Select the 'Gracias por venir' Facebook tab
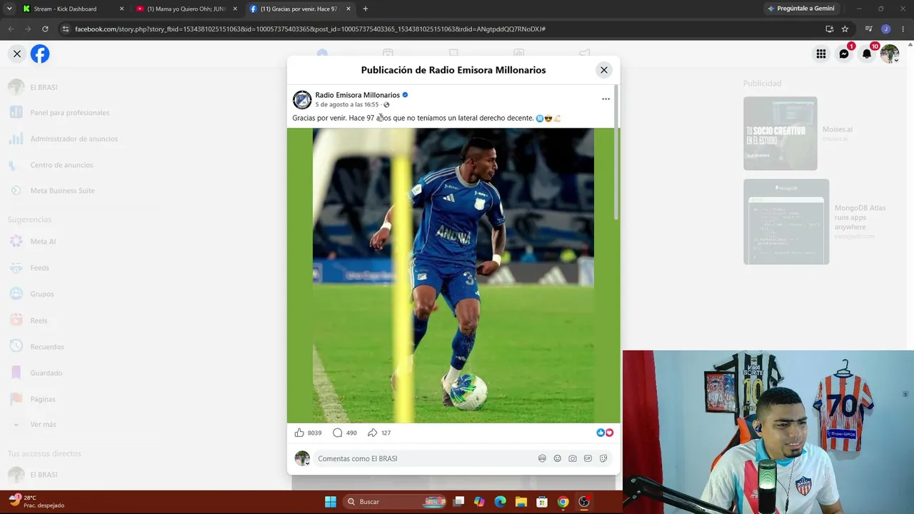This screenshot has width=914, height=514. pos(298,9)
